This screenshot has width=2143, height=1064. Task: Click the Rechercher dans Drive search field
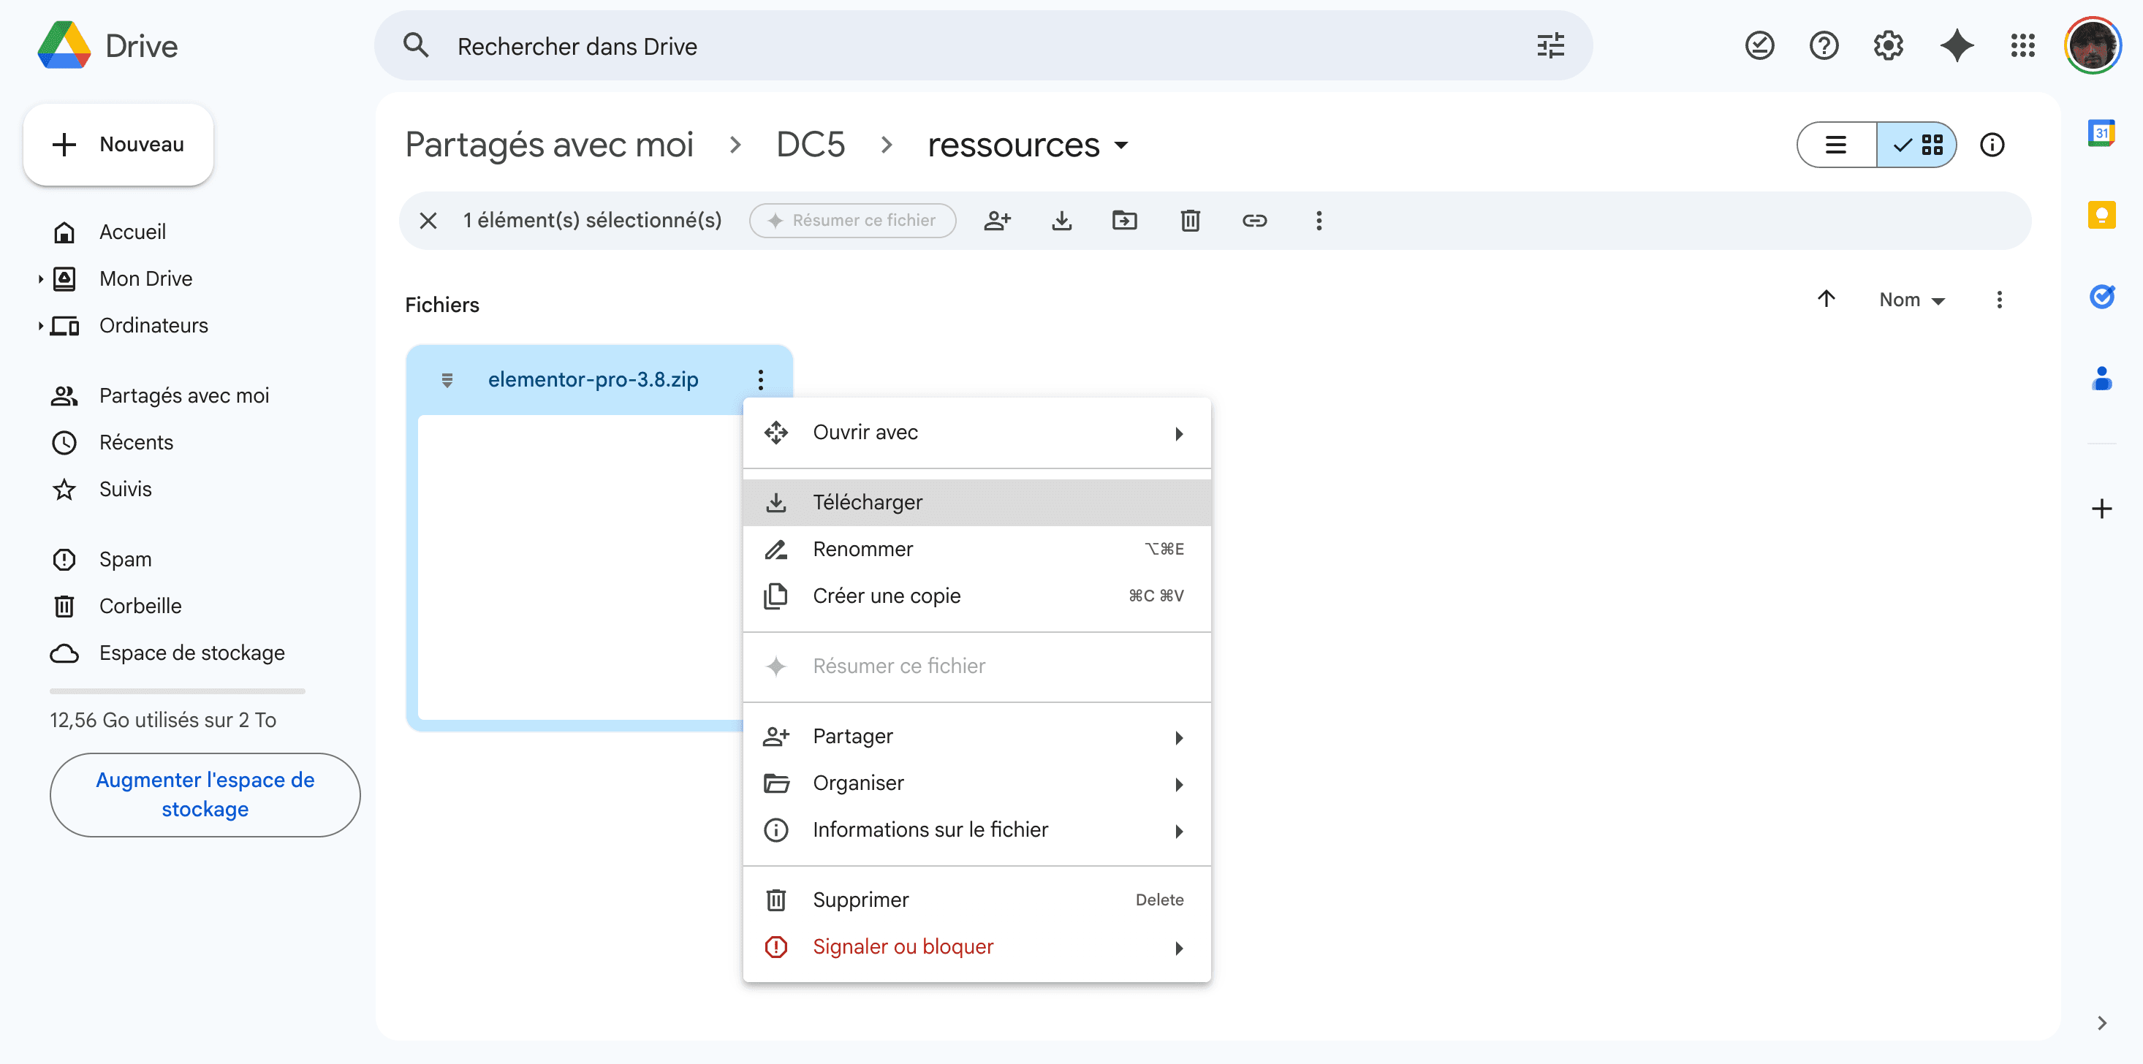point(983,46)
